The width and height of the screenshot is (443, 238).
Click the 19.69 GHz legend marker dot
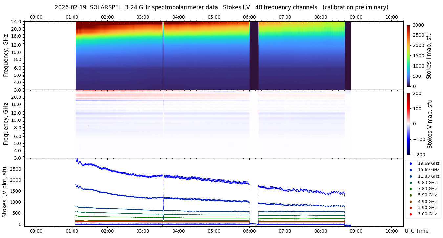411,163
